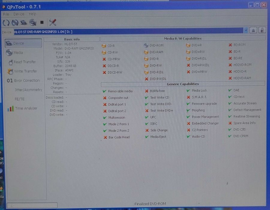Click the DAE check mark
270x210 pixels.
[230, 90]
